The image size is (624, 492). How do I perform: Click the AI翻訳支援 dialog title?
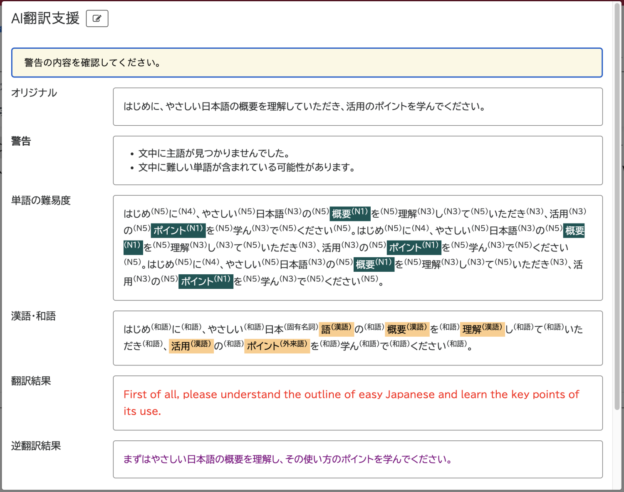point(45,19)
